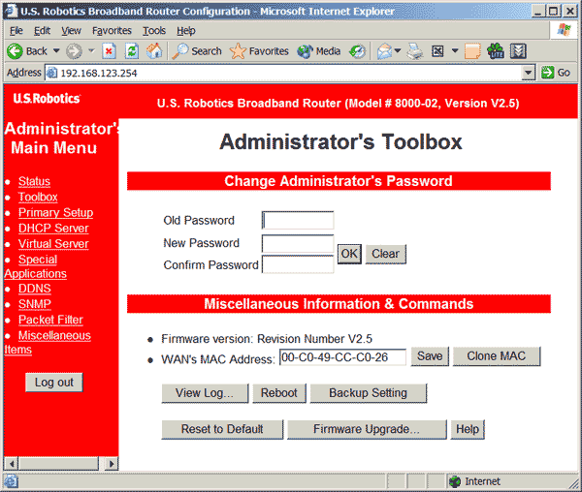Image resolution: width=582 pixels, height=492 pixels.
Task: Open the Tools menu
Action: pos(154,31)
